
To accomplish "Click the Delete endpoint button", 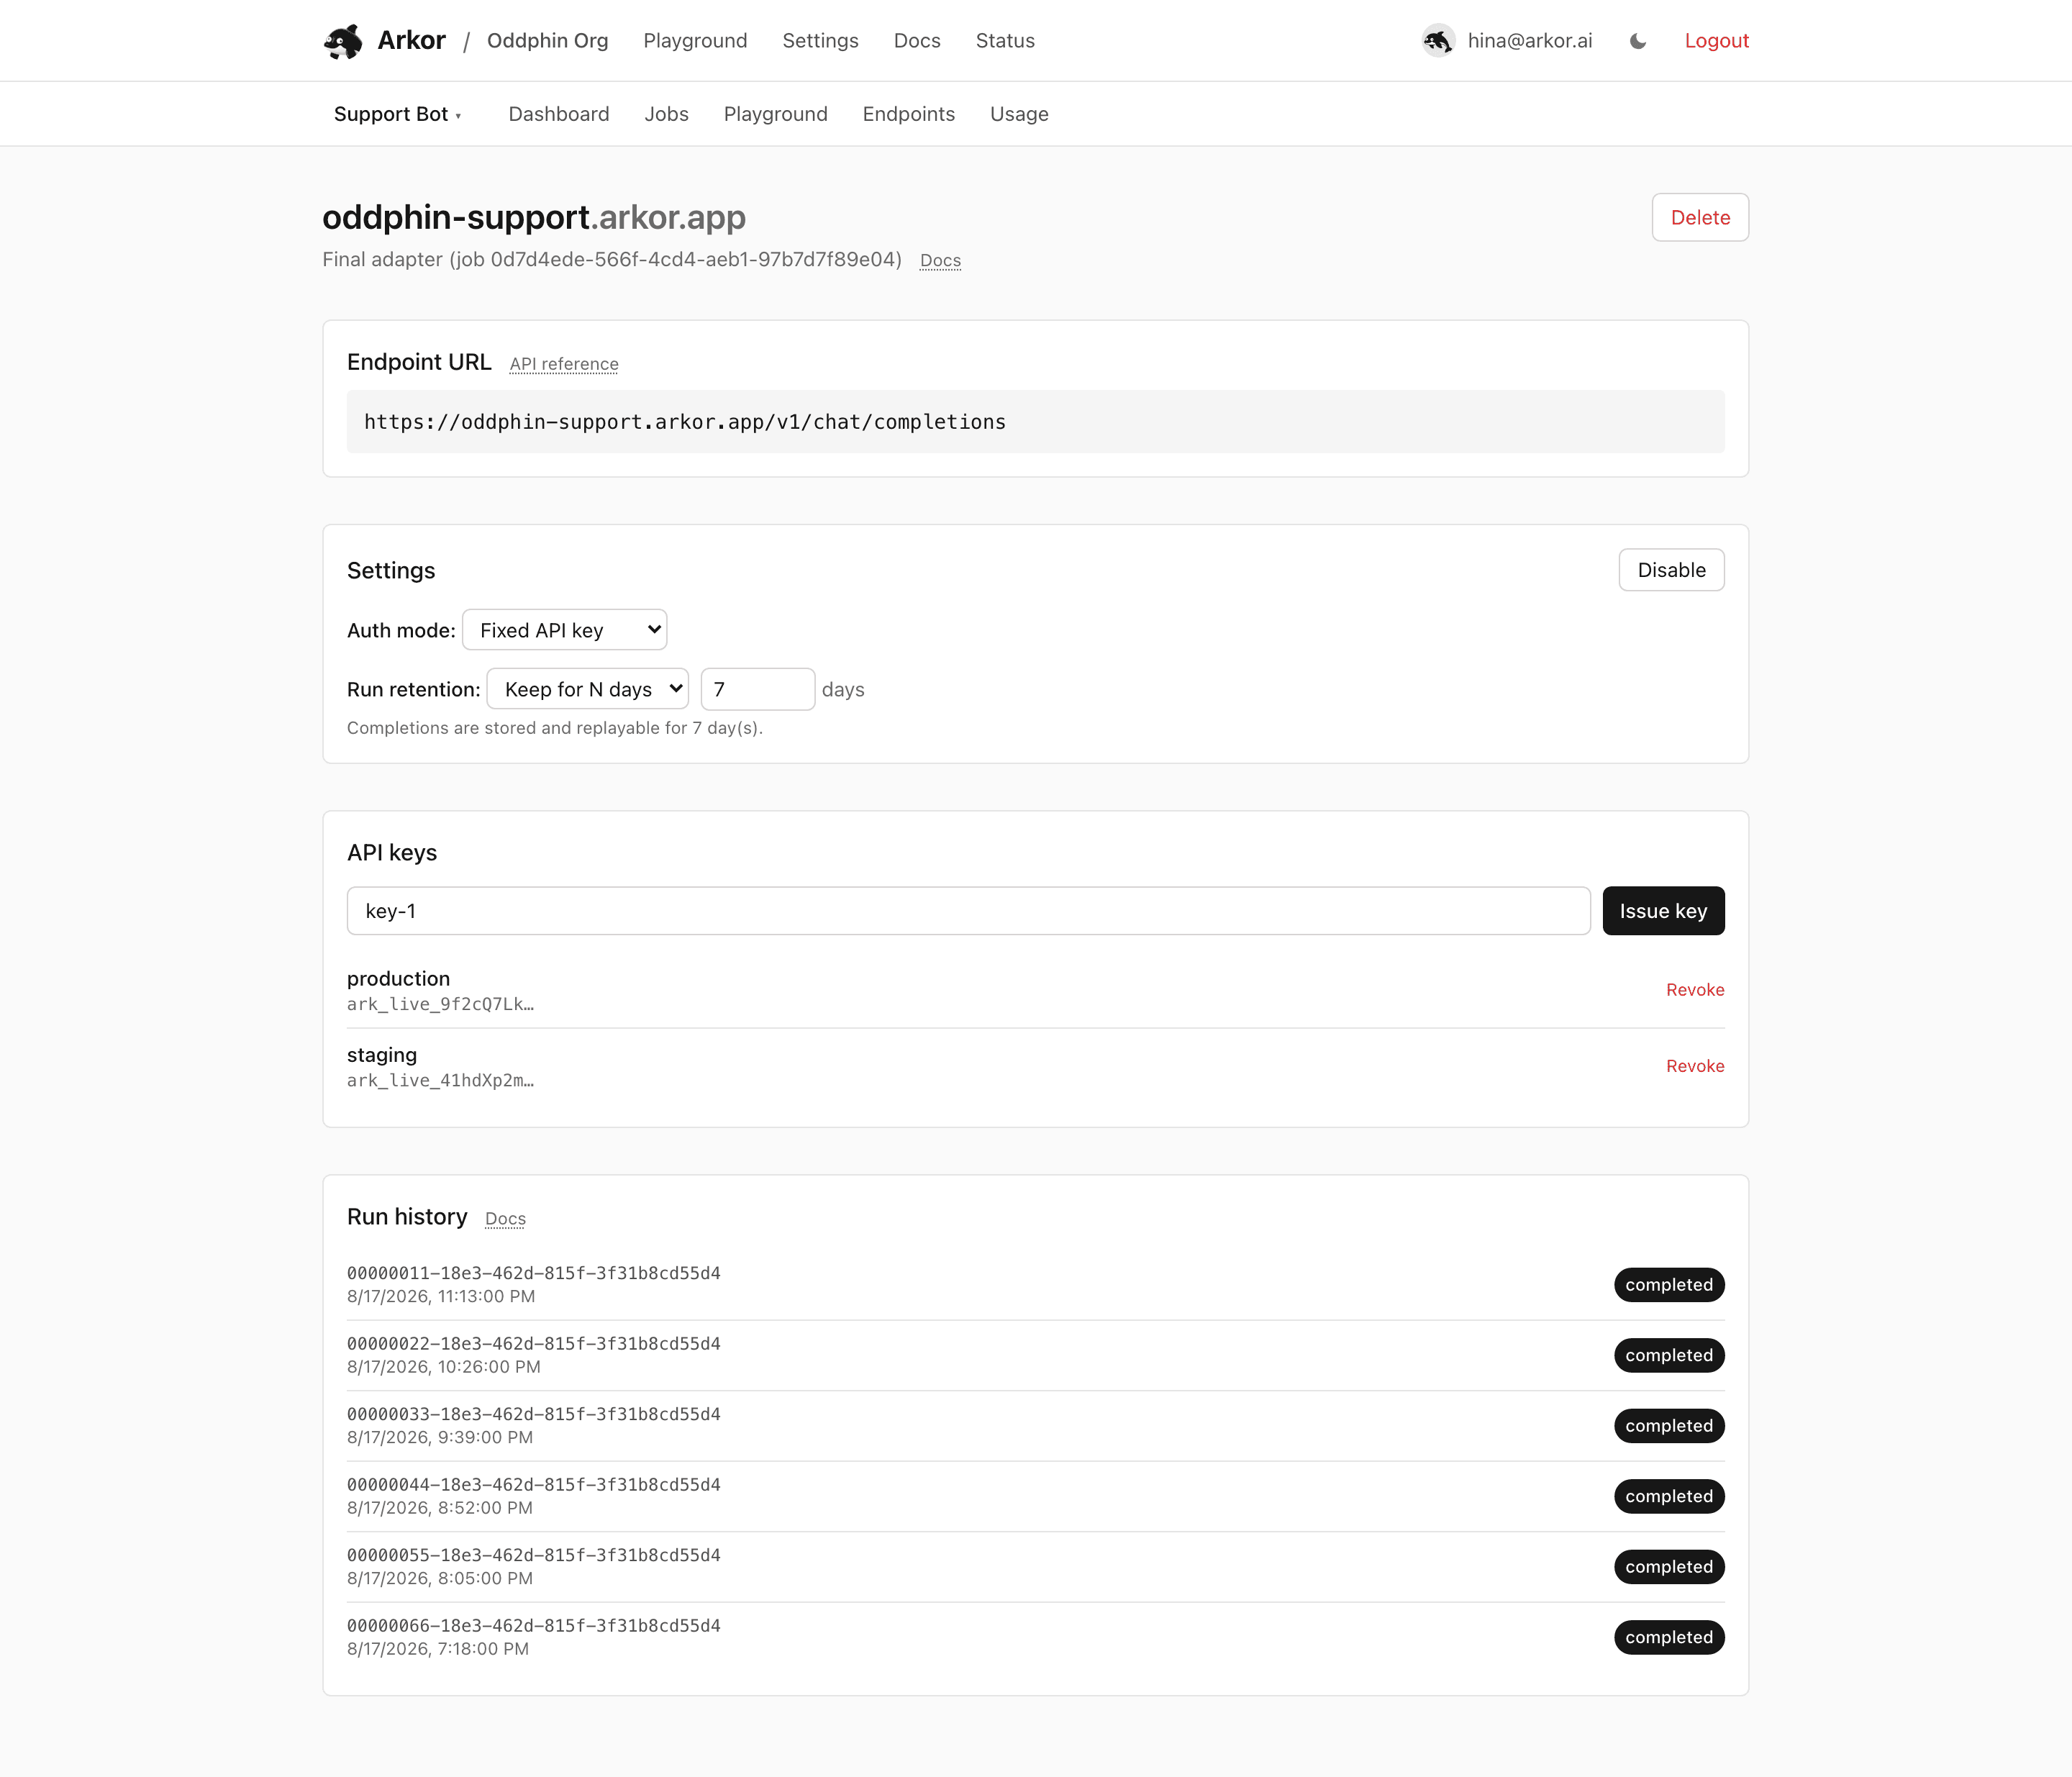I will pos(1700,217).
